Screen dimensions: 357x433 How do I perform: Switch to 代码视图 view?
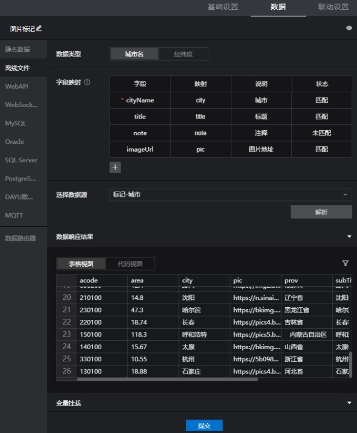point(130,264)
